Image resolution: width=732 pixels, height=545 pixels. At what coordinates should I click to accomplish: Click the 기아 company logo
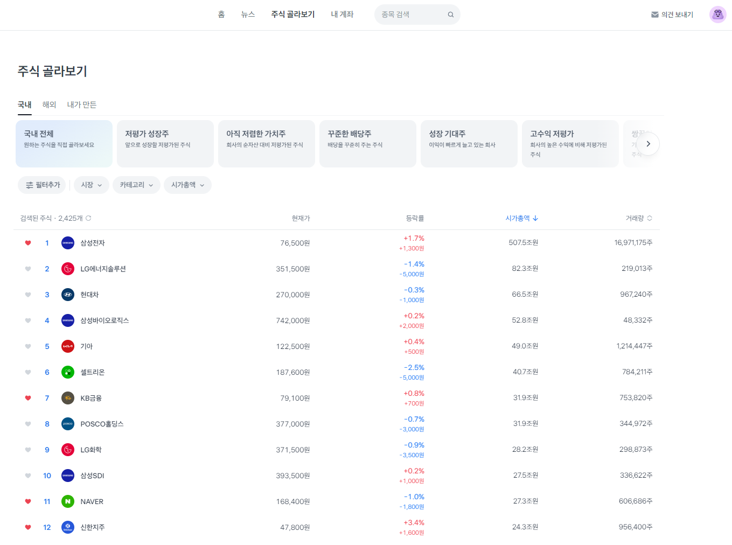[x=68, y=346]
